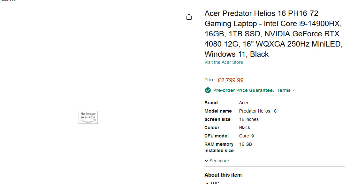Click the share icon above the product title
Screen dimensions: 350x184
tap(189, 17)
